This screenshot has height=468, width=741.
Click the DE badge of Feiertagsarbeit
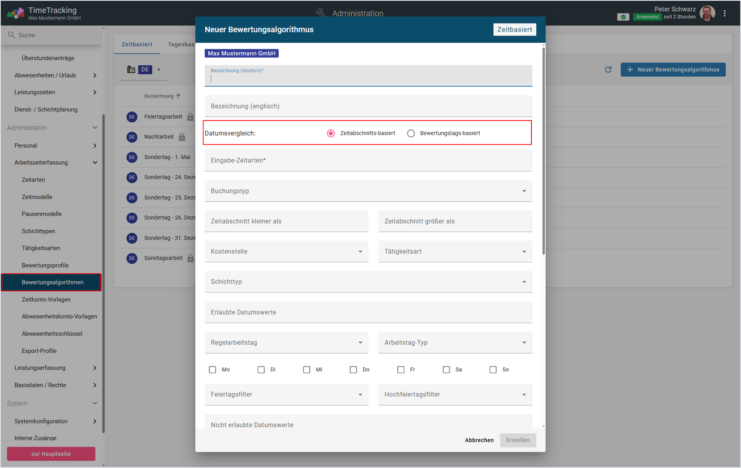[132, 117]
